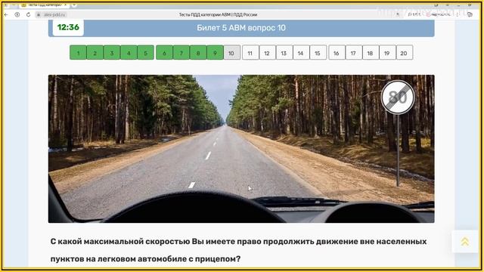Screen dimensions: 484x272
Task: Open question 4 in the ticket navigator
Action: pyautogui.click(x=129, y=53)
